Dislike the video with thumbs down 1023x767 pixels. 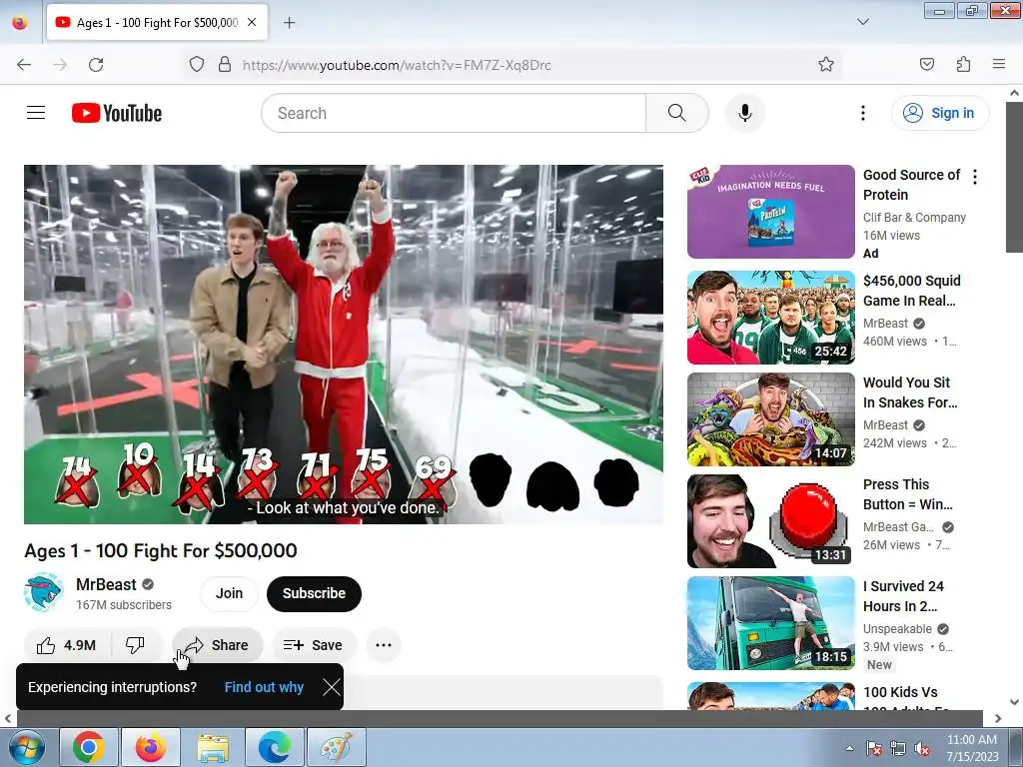[x=135, y=645]
